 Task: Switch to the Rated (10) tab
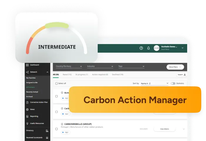tap(67, 75)
